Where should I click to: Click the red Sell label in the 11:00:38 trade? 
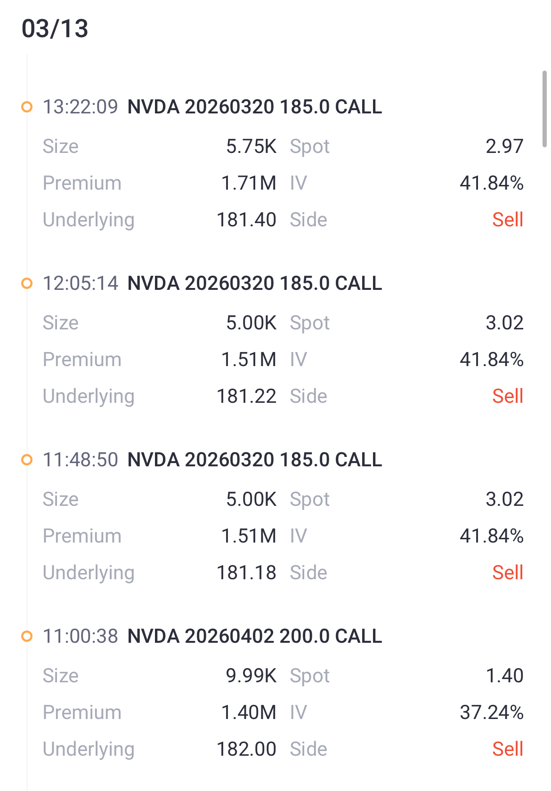pos(508,749)
